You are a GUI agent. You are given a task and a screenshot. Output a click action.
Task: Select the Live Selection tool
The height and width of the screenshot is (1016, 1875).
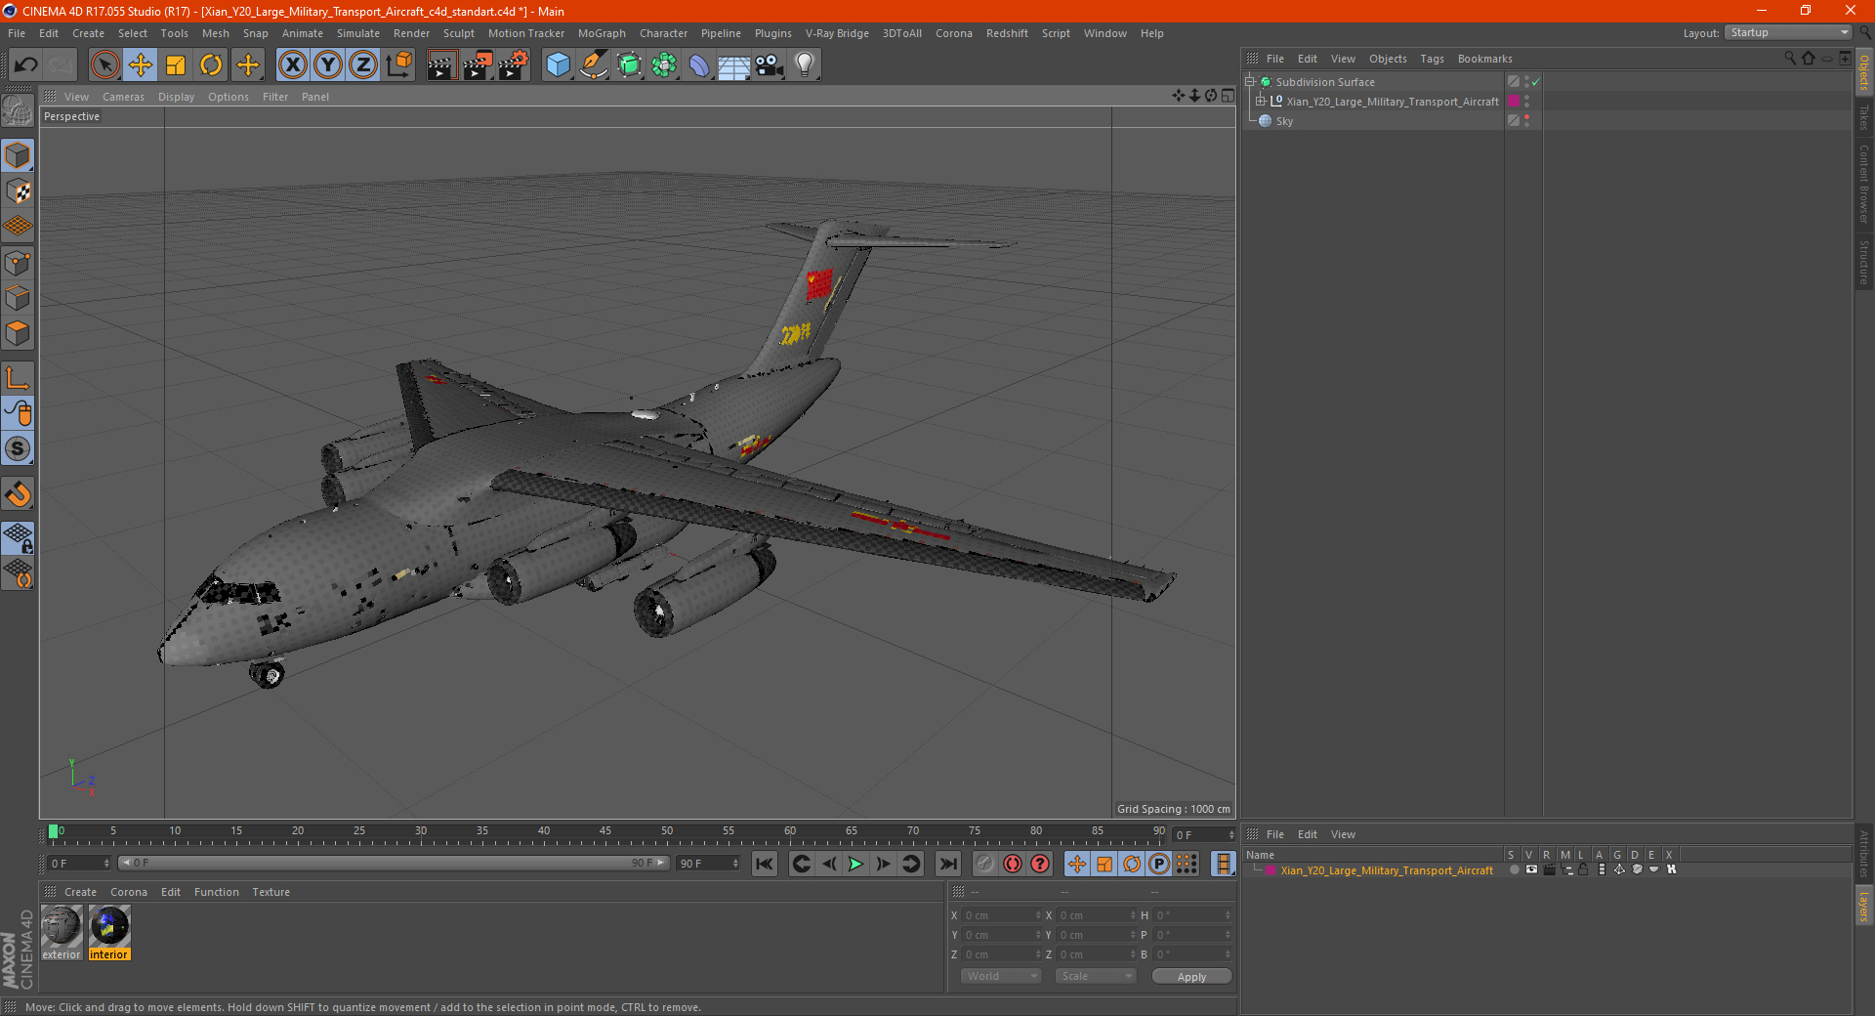tap(104, 65)
